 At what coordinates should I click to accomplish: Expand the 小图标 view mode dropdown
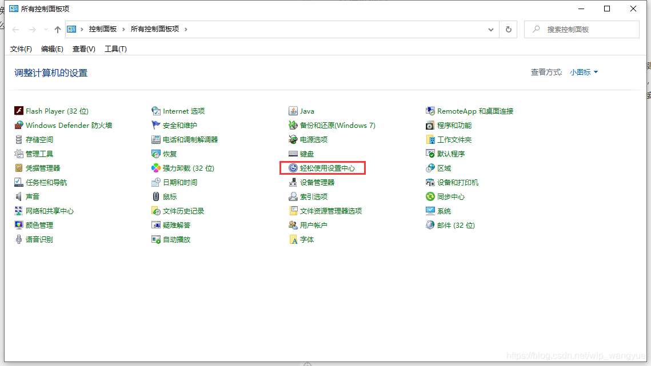[x=584, y=72]
